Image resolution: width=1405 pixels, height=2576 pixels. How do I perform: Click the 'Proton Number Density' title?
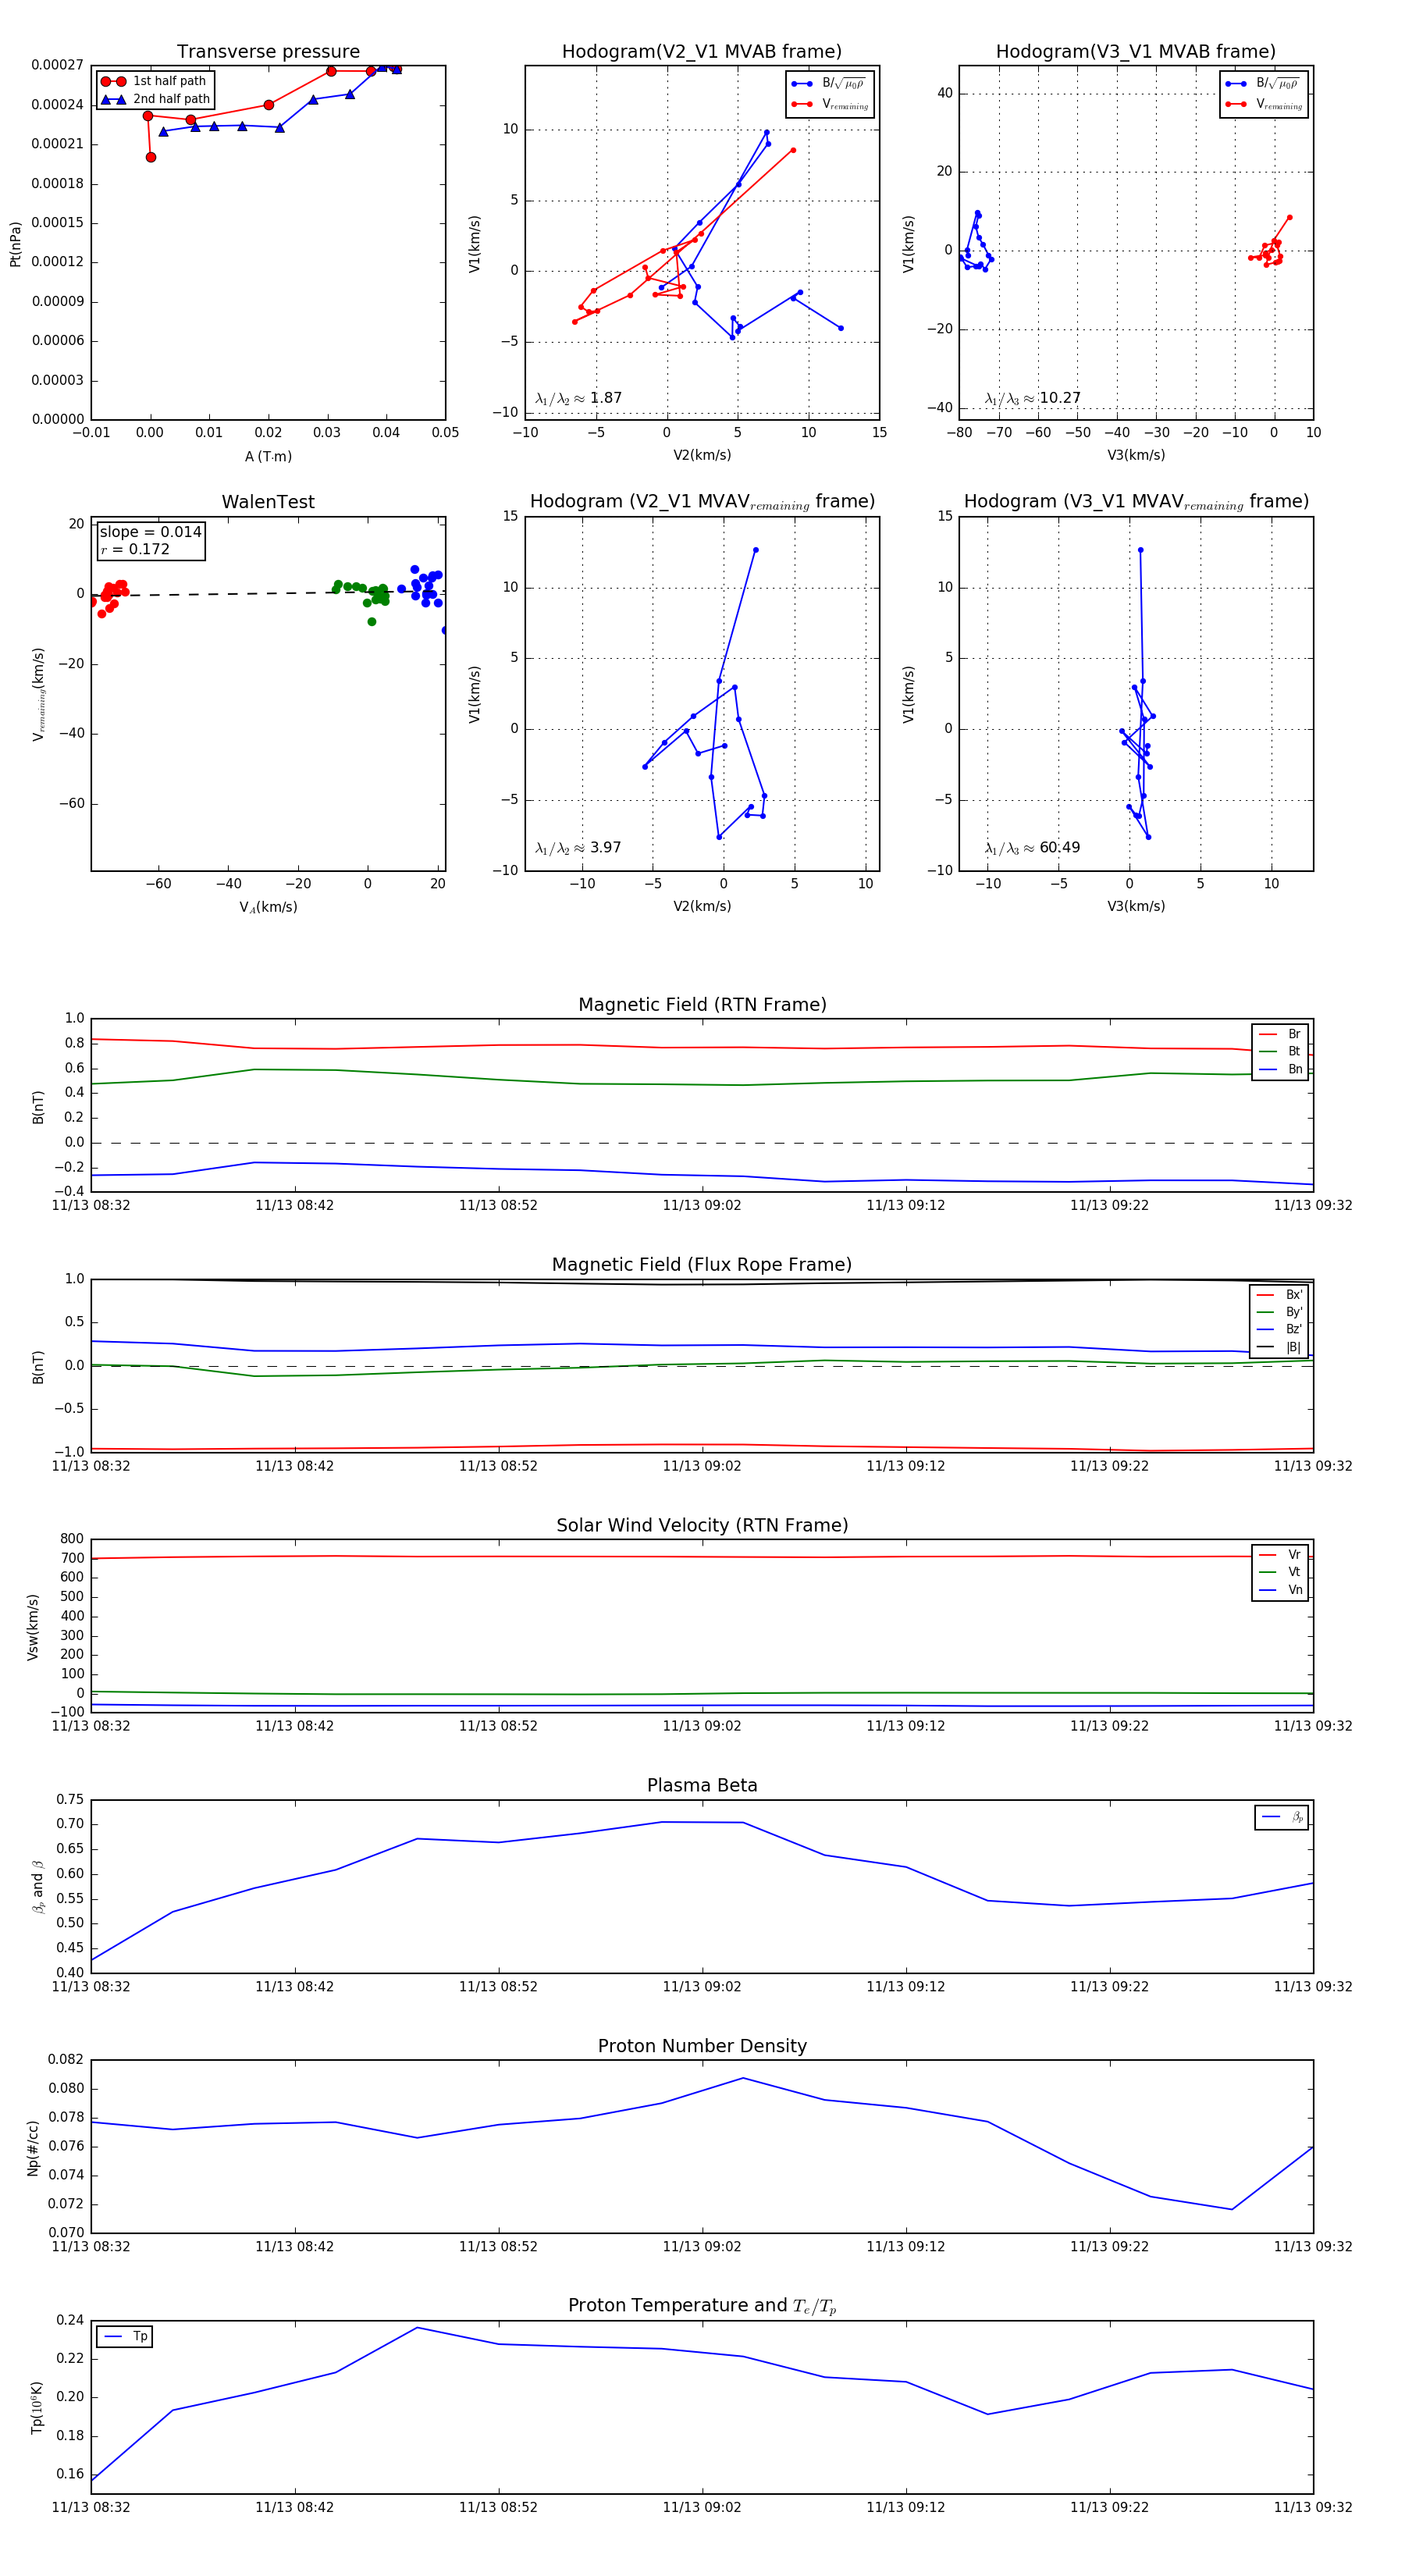click(702, 2046)
